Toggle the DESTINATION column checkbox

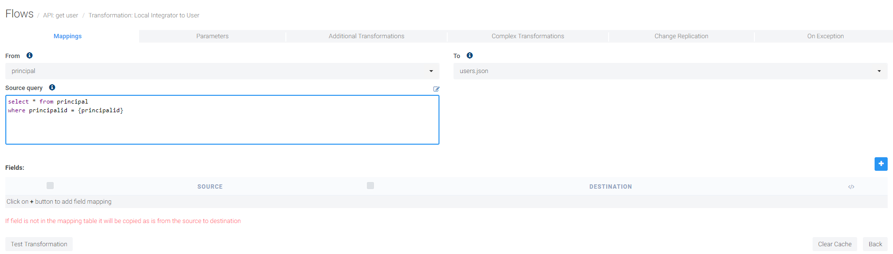point(370,186)
